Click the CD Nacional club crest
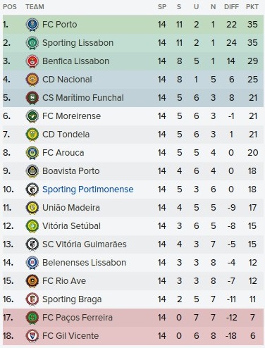 [32, 80]
